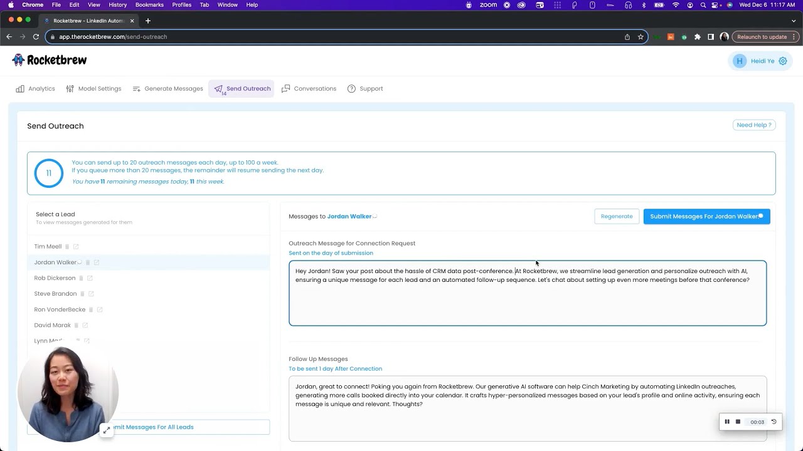Screen dimensions: 803x451
Task: Delete the Steve Brandon lead
Action: 82,294
